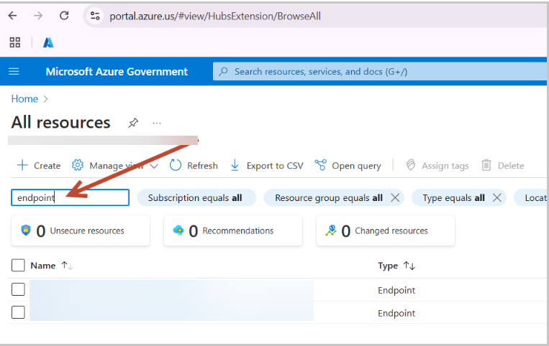Click the cloud icon on Recommendations
Screen dimensions: 549x346
pyautogui.click(x=178, y=230)
